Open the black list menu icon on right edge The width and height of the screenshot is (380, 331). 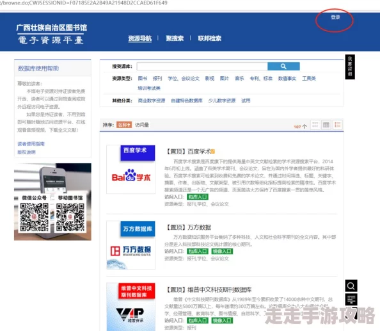tap(351, 300)
